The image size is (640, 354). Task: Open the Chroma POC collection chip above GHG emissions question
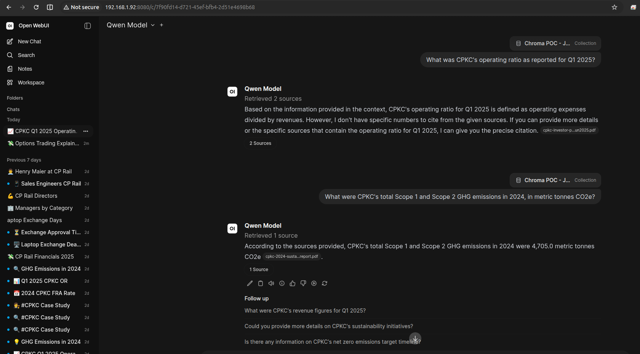click(555, 180)
